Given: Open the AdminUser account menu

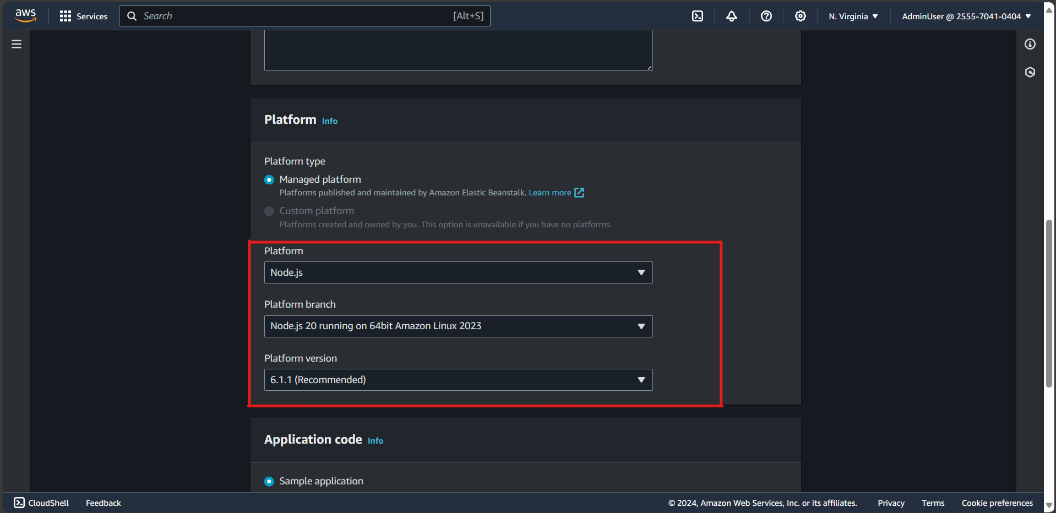Looking at the screenshot, I should [x=967, y=17].
